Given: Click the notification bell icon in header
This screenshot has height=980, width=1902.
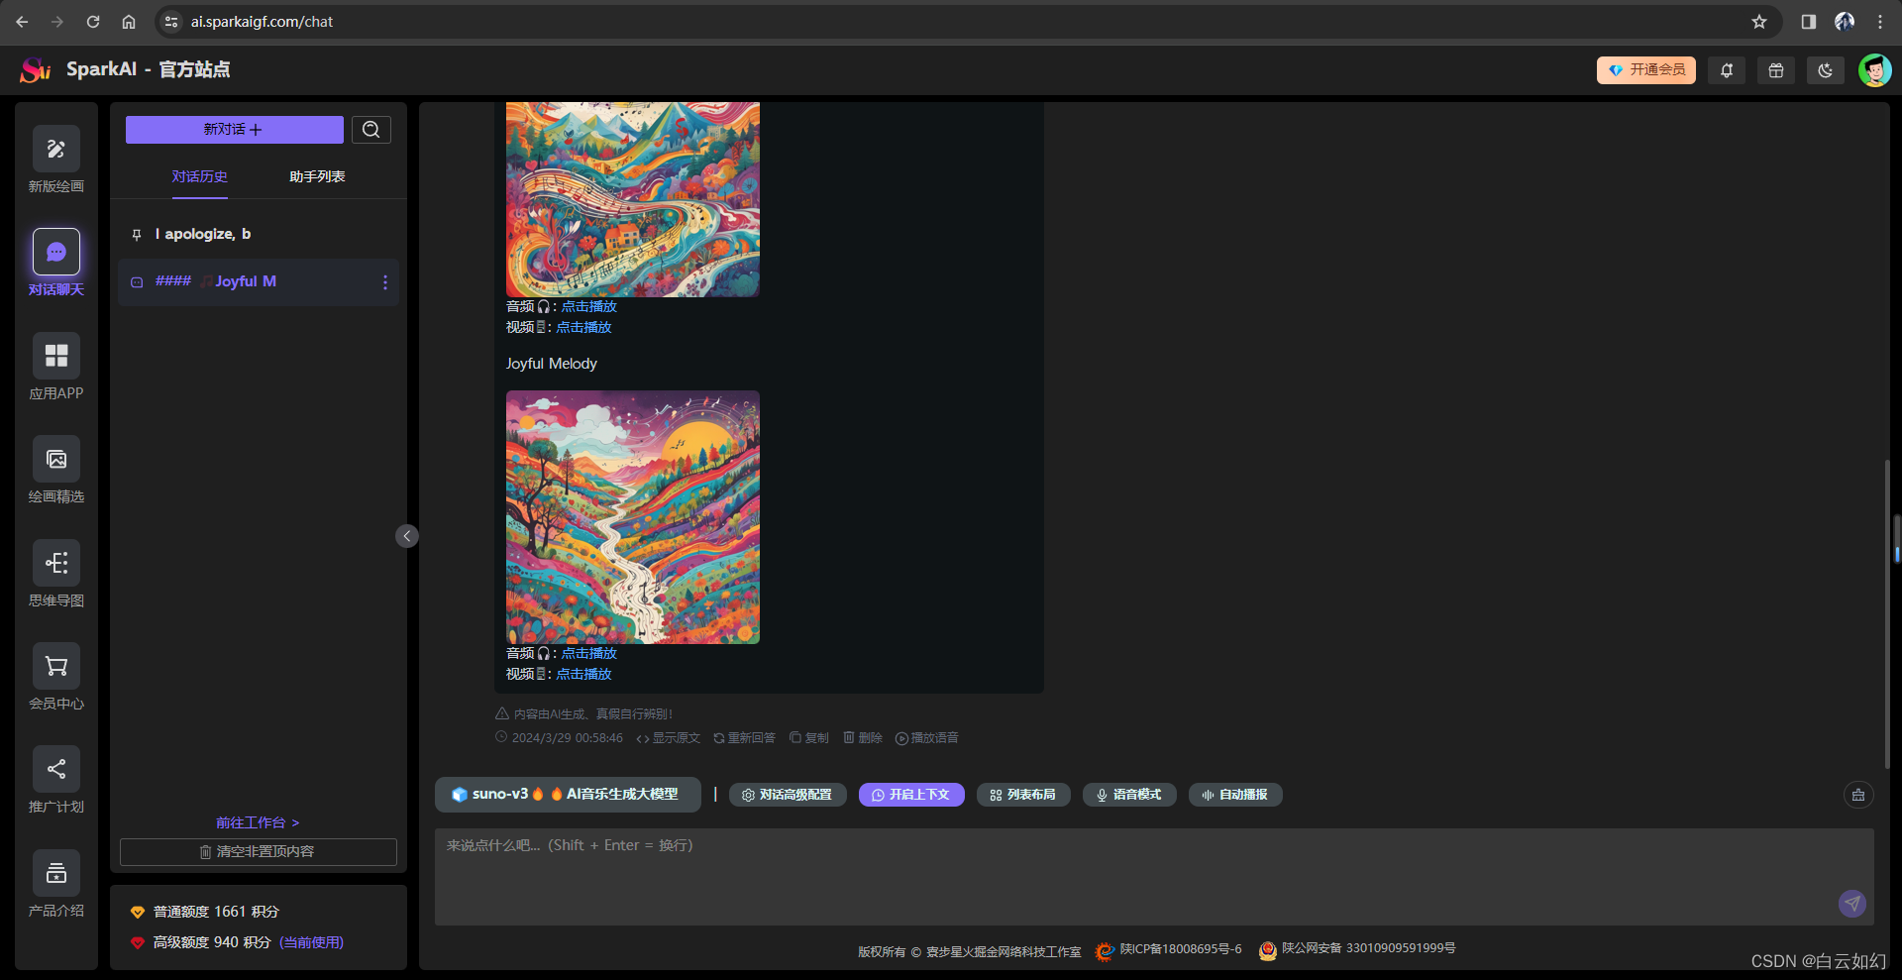Looking at the screenshot, I should (1727, 70).
